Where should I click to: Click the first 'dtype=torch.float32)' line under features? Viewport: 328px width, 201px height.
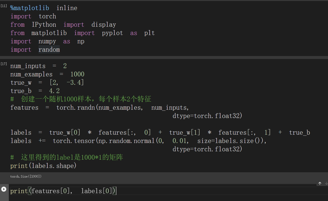click(207, 116)
